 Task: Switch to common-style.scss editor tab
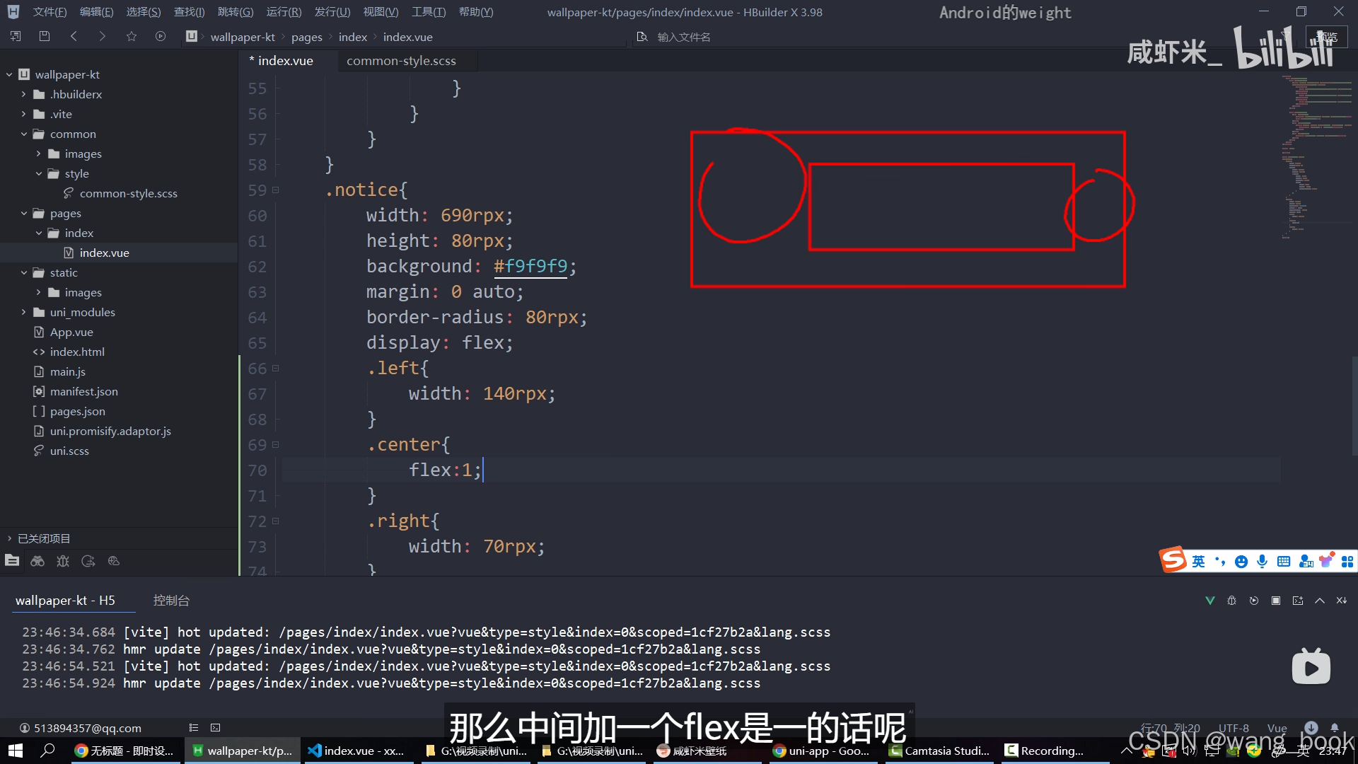[x=401, y=61]
